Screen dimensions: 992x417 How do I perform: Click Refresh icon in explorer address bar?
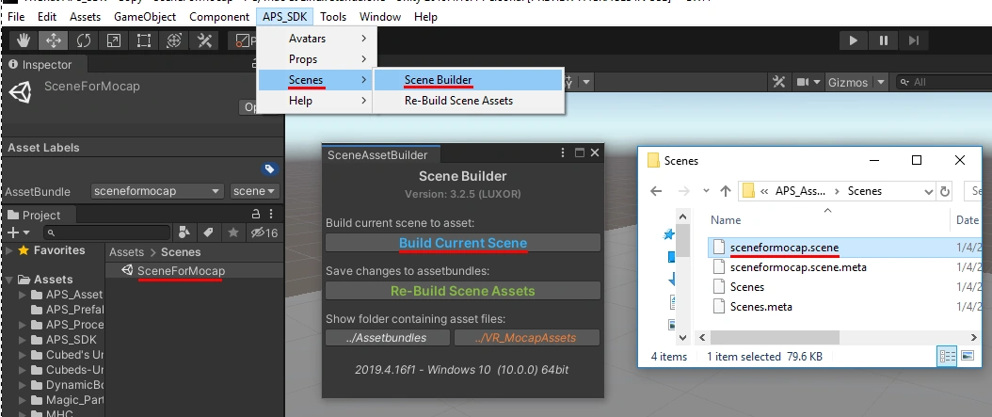coord(945,191)
